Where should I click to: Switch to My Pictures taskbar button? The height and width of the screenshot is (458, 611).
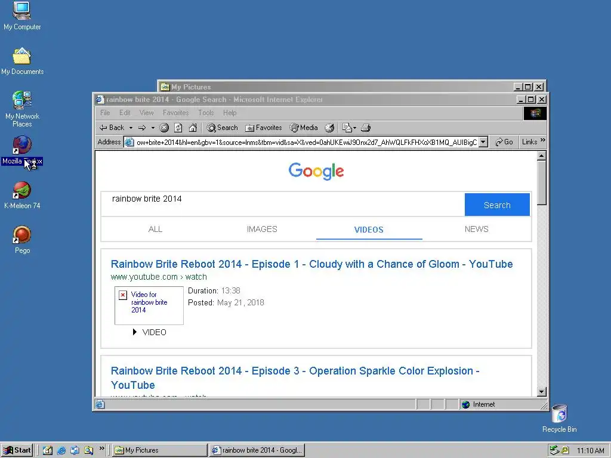click(x=160, y=450)
